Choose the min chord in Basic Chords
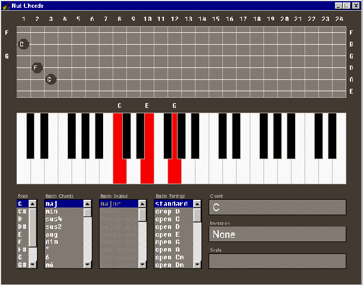Screen dimensions: 363x285 pyautogui.click(x=52, y=211)
